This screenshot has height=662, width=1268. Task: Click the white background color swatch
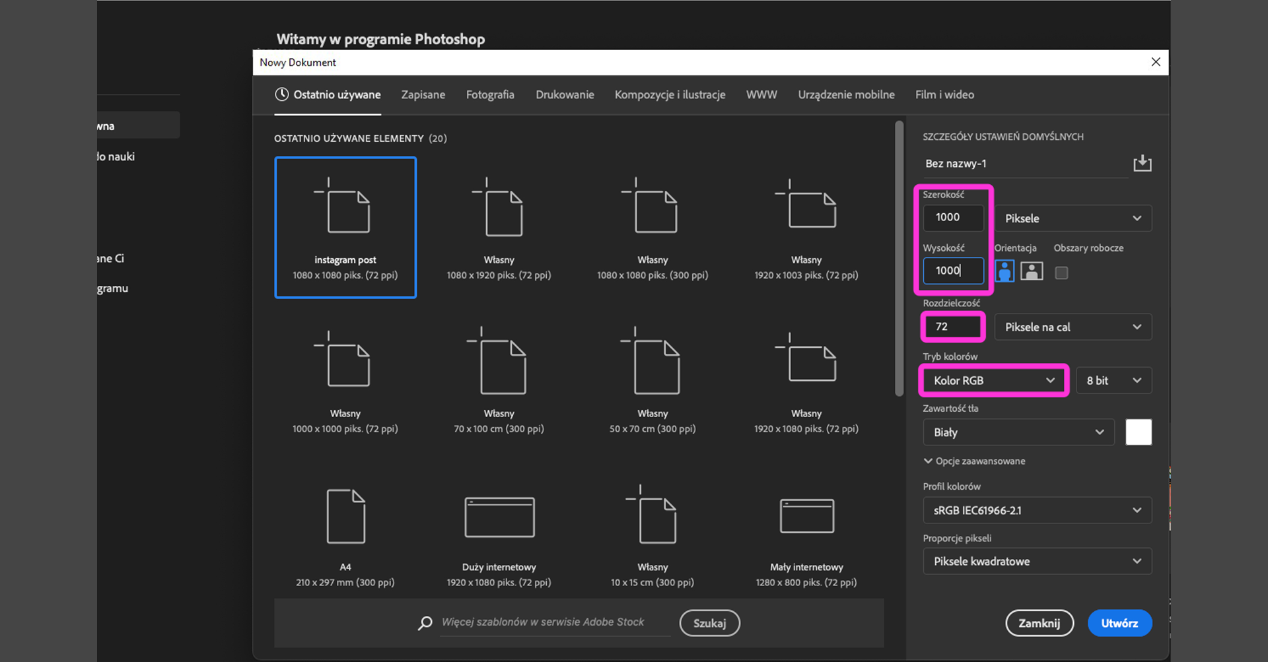pyautogui.click(x=1138, y=432)
